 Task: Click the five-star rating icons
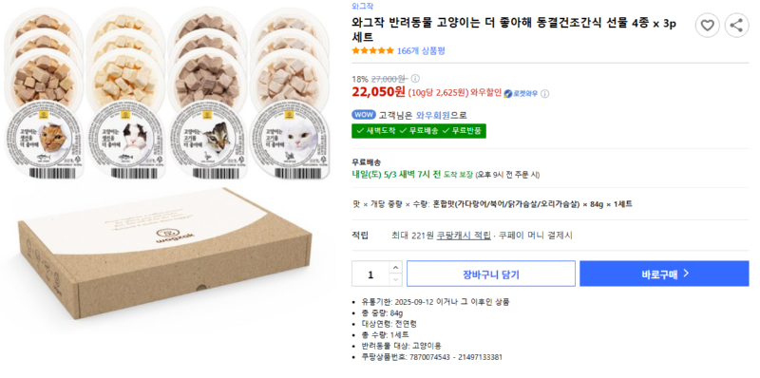coord(372,51)
